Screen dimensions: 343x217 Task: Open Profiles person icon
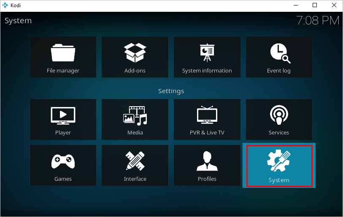pyautogui.click(x=207, y=161)
